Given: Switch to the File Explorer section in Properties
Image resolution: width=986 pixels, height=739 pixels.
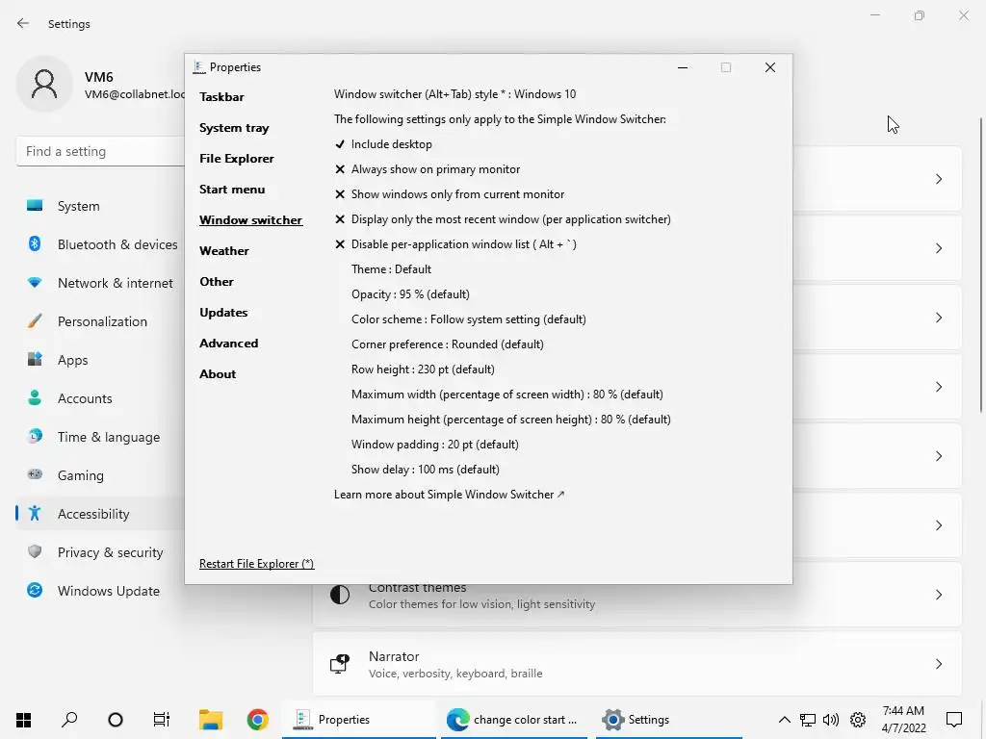Looking at the screenshot, I should (237, 159).
